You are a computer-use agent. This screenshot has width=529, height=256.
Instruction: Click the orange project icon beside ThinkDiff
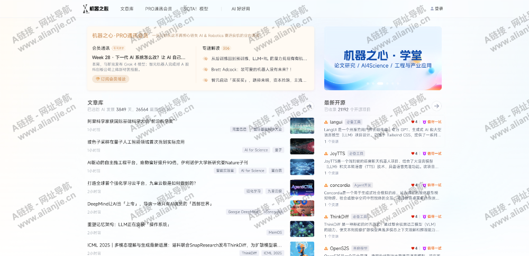(326, 216)
